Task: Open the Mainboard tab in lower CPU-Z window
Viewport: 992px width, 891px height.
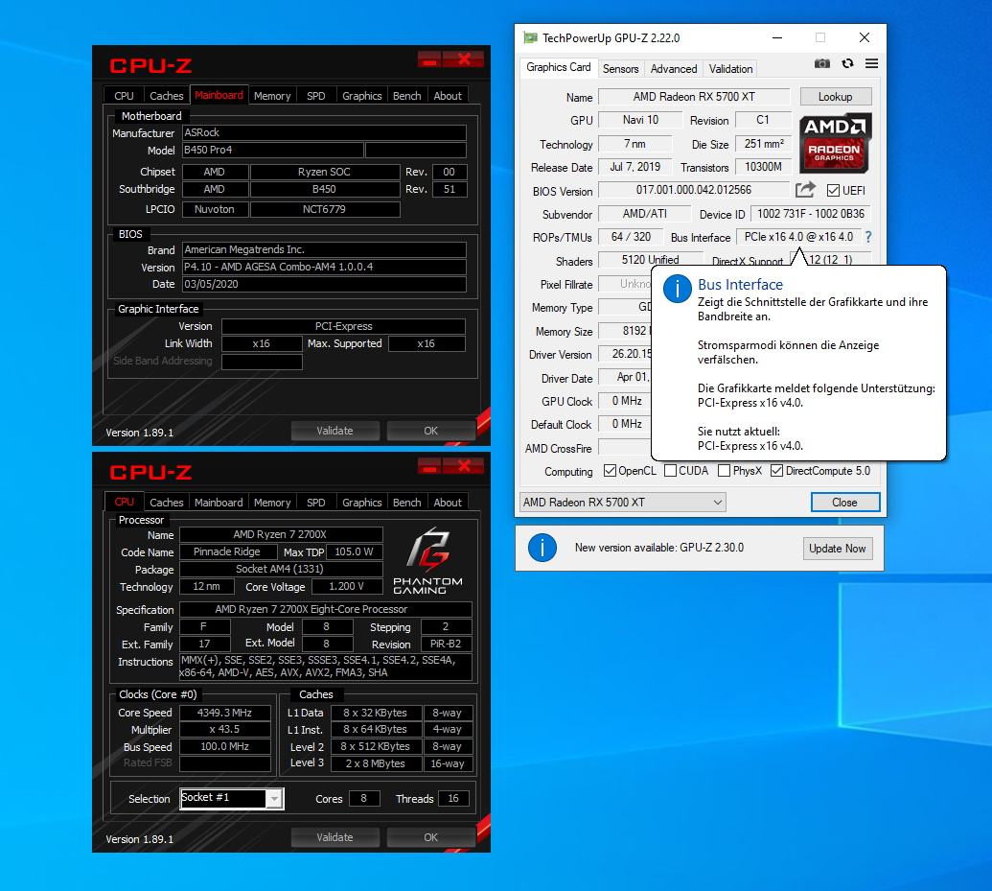Action: 219,503
